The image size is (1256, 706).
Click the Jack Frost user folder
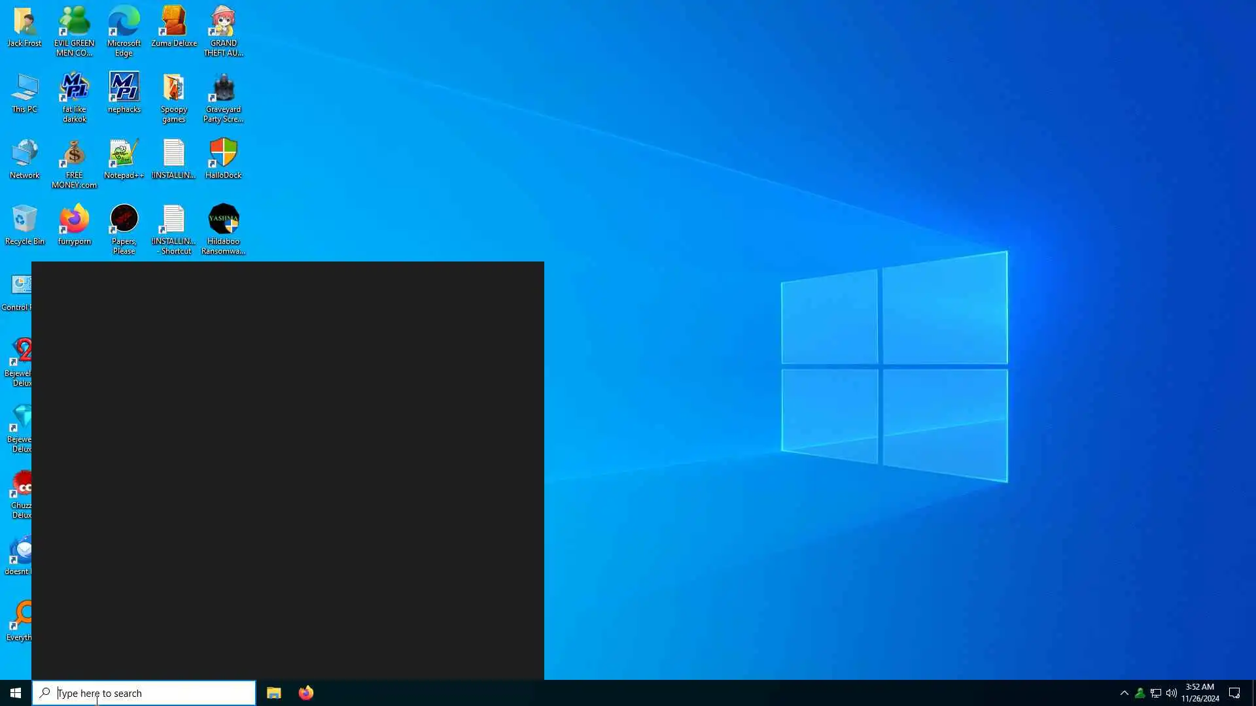pos(24,23)
